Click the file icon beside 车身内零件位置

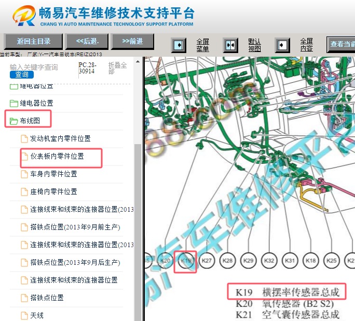pyautogui.click(x=24, y=174)
